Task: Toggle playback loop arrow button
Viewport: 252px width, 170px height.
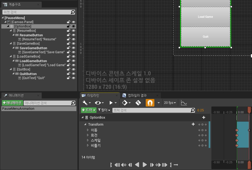Action: click(x=176, y=165)
